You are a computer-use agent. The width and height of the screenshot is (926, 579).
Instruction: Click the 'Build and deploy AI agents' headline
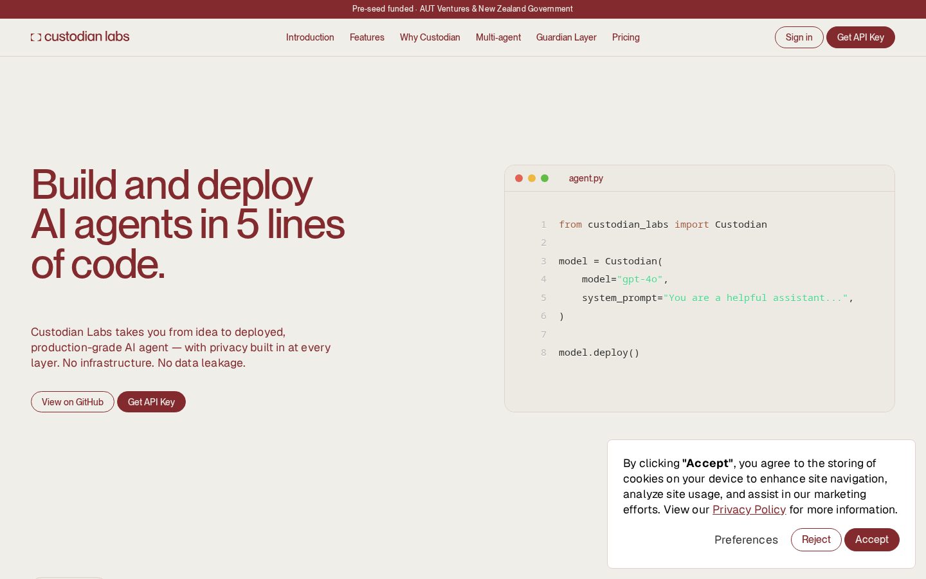coord(188,225)
